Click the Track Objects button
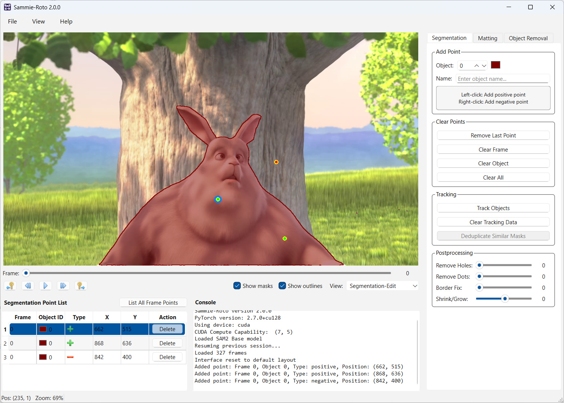The height and width of the screenshot is (403, 564). [493, 208]
